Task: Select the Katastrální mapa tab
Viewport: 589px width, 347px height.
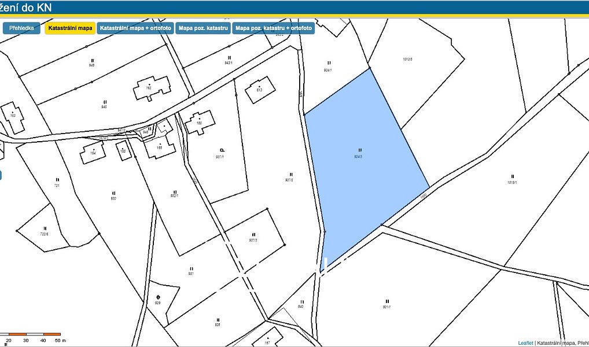Action: tap(70, 28)
